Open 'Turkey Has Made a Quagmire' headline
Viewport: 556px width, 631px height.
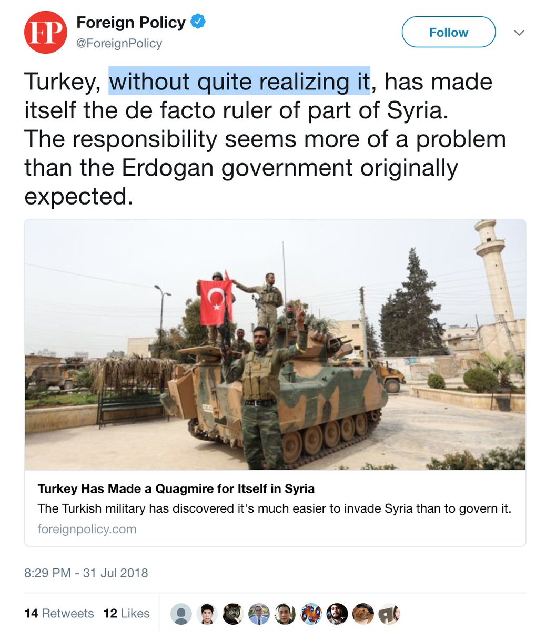click(176, 488)
